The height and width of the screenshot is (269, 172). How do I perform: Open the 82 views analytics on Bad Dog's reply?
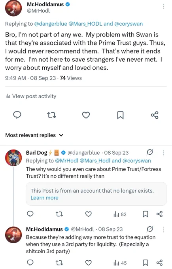click(120, 214)
